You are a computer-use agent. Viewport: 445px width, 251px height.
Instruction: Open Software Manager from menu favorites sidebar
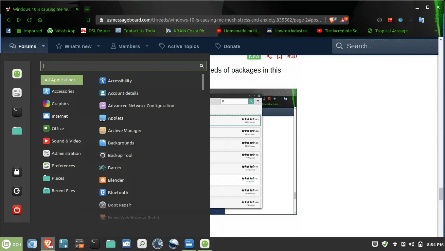coord(17,74)
